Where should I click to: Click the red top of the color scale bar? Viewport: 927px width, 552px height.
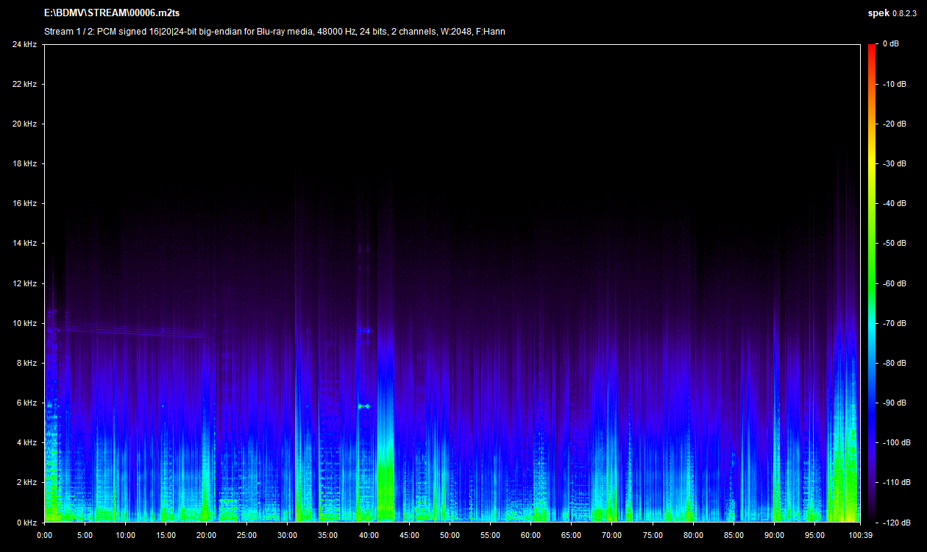coord(872,50)
